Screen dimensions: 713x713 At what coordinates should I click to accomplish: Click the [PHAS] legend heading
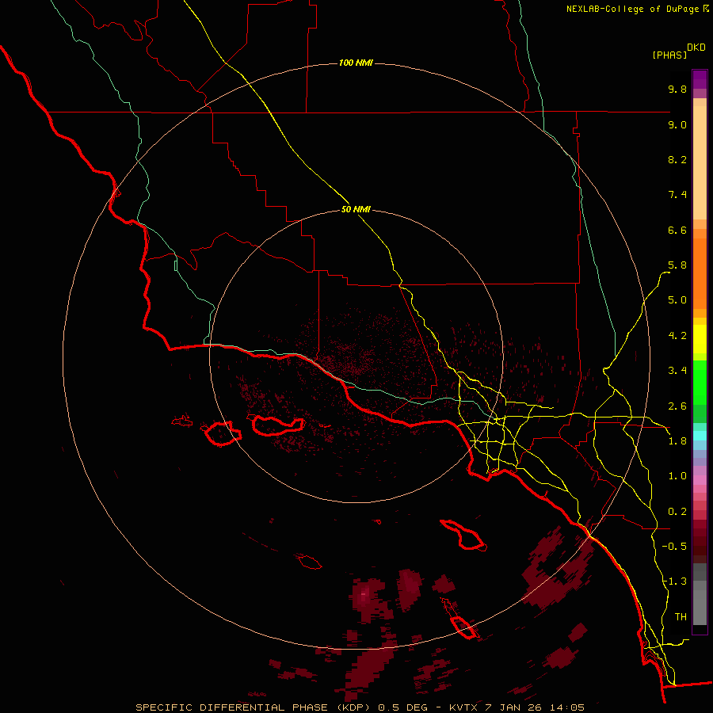click(x=669, y=55)
